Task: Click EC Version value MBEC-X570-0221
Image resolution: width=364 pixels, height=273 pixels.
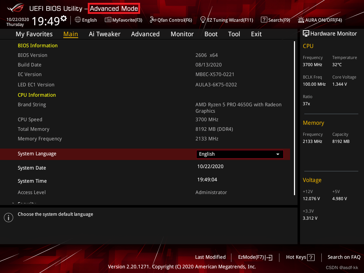Action: tap(215, 75)
